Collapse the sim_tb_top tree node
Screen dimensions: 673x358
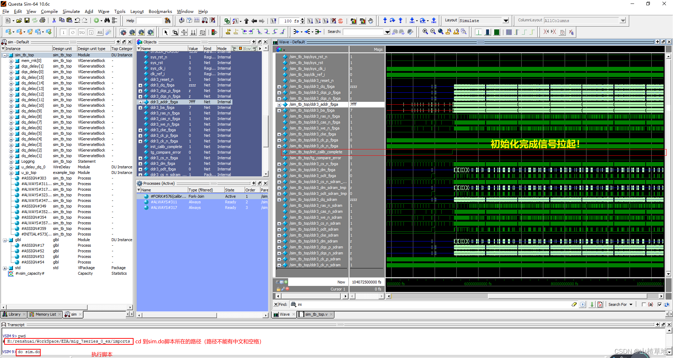tap(5, 55)
